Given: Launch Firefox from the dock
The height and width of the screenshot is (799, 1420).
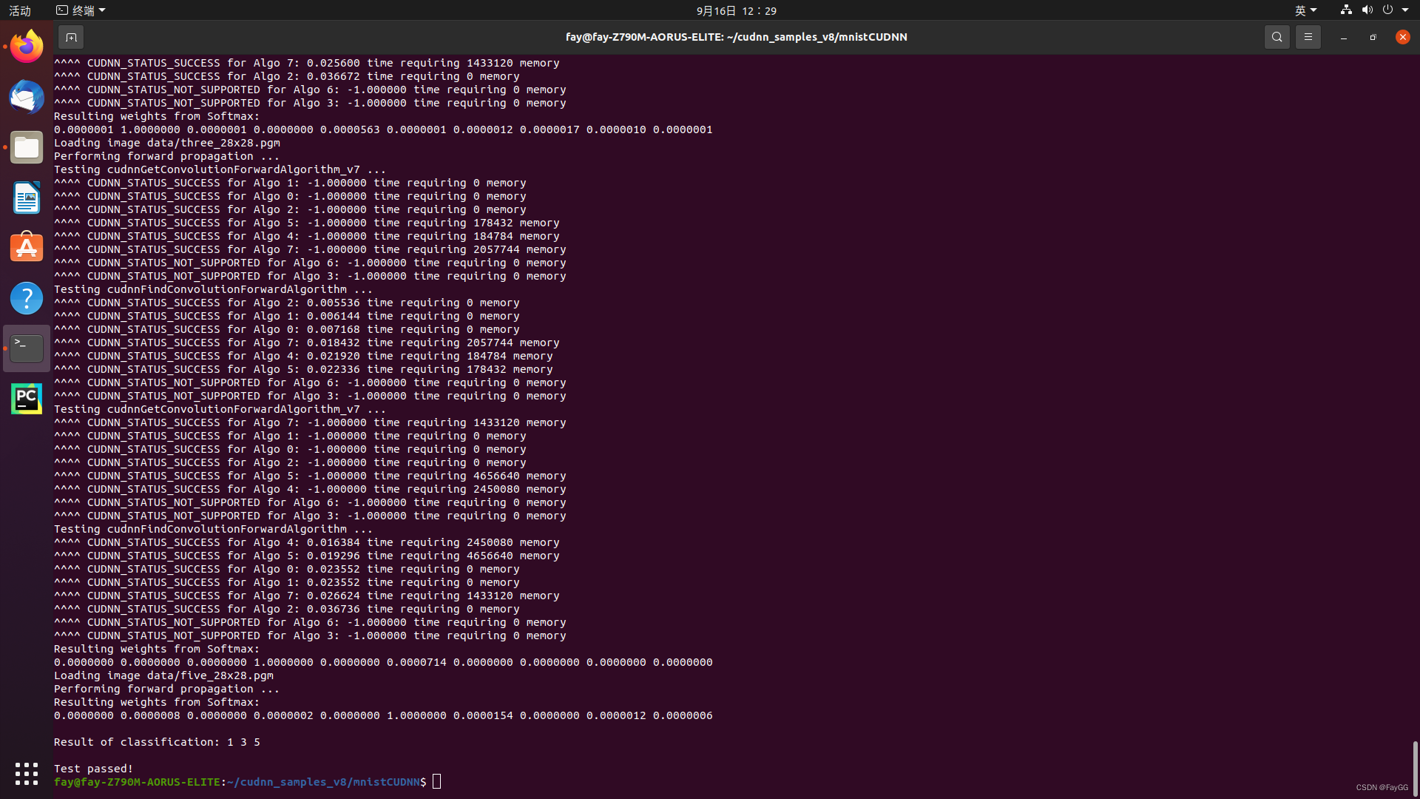Looking at the screenshot, I should coord(27,47).
